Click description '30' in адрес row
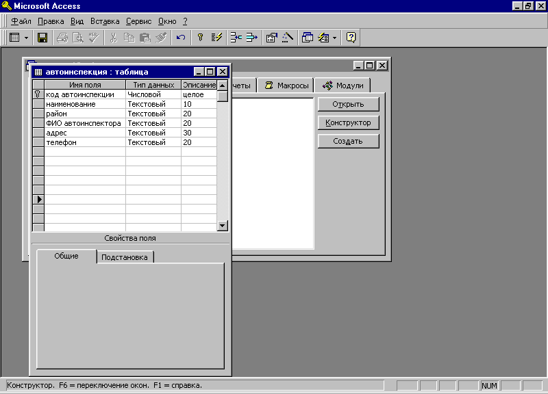The height and width of the screenshot is (394, 548). point(199,133)
